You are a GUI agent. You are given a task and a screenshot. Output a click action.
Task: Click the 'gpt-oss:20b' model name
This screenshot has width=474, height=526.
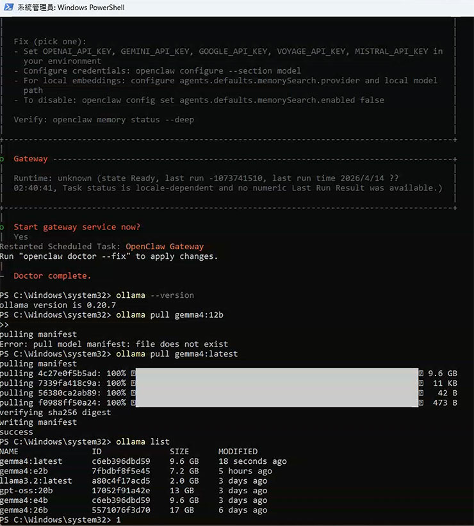pyautogui.click(x=26, y=490)
